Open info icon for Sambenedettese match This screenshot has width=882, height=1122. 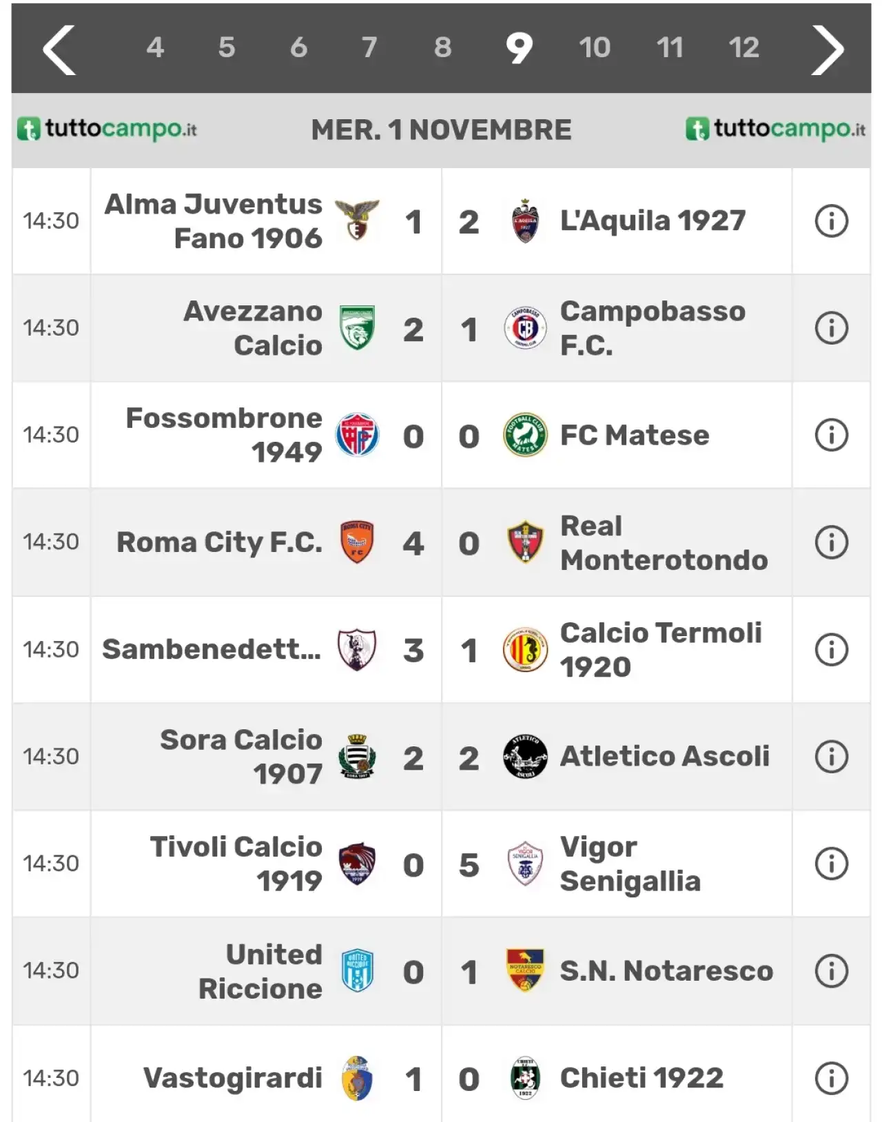pyautogui.click(x=831, y=649)
